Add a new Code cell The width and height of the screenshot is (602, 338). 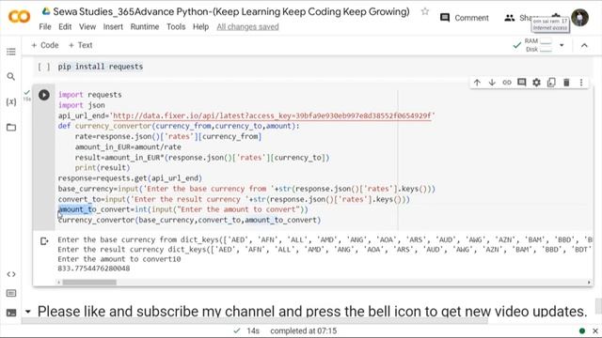(45, 45)
